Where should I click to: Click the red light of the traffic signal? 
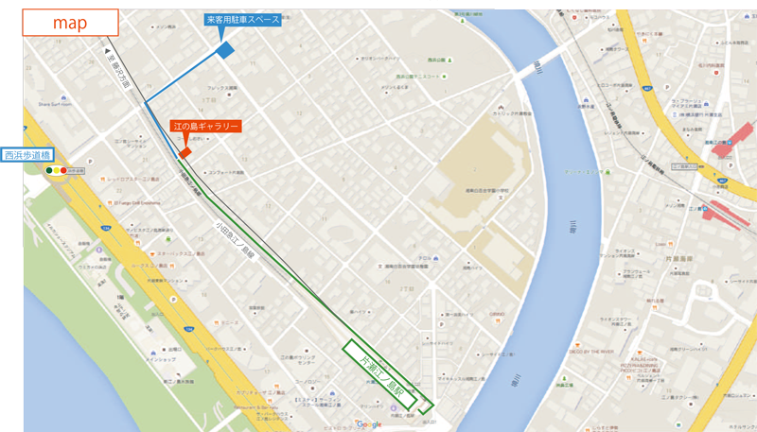(63, 170)
